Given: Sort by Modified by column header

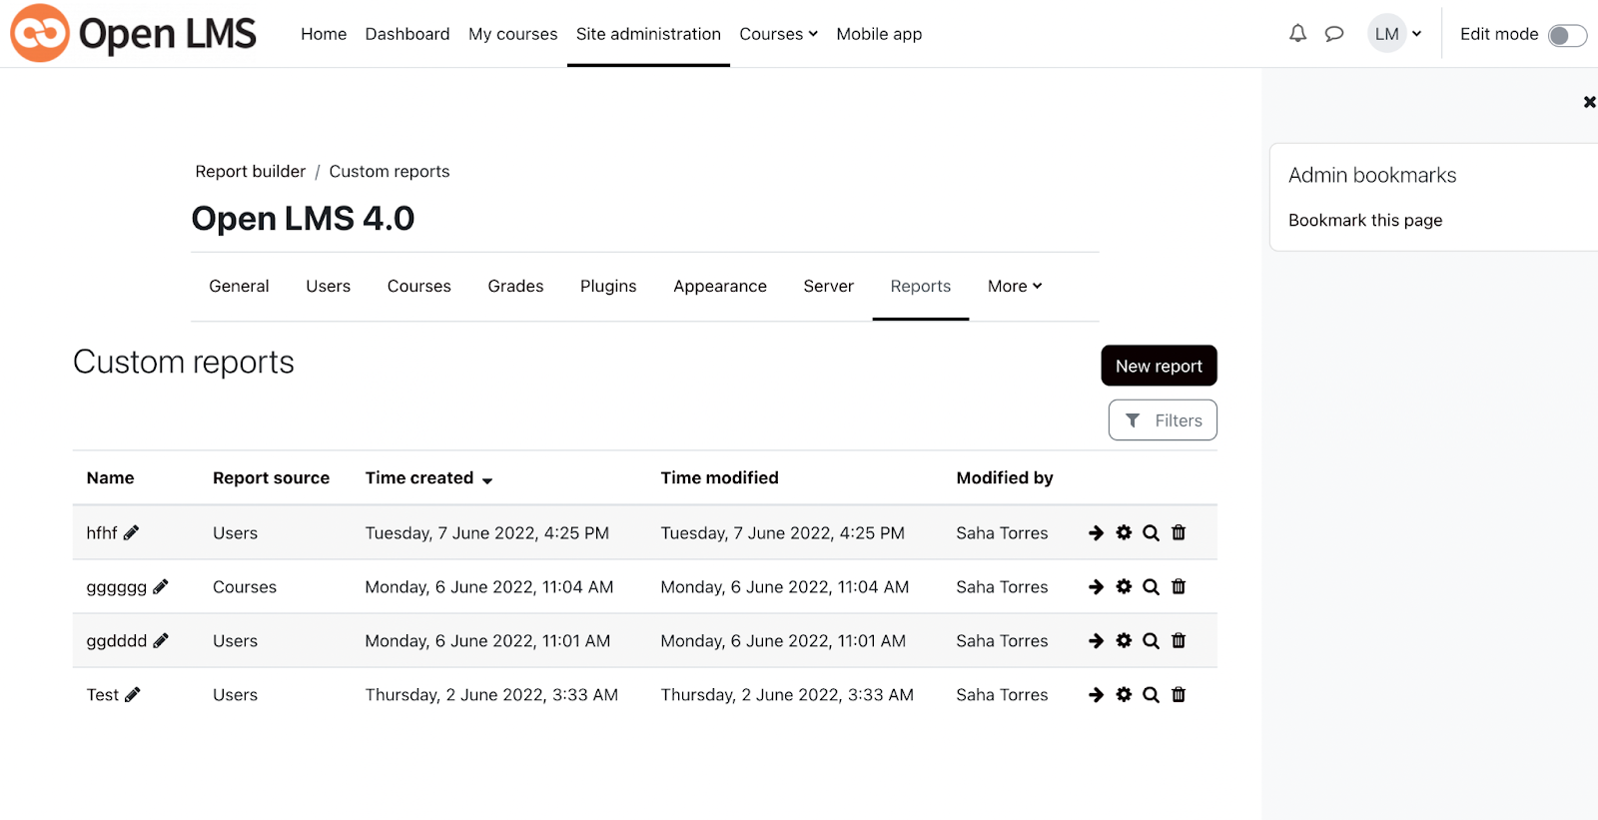Looking at the screenshot, I should pyautogui.click(x=1005, y=478).
